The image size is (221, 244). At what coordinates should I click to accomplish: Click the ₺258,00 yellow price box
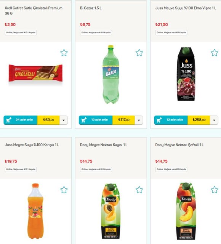click(199, 120)
